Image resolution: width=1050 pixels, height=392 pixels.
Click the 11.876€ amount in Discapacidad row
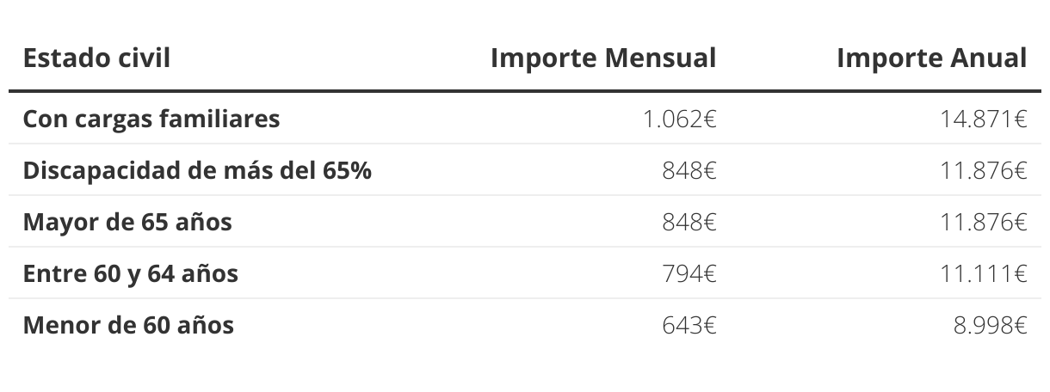tap(985, 170)
